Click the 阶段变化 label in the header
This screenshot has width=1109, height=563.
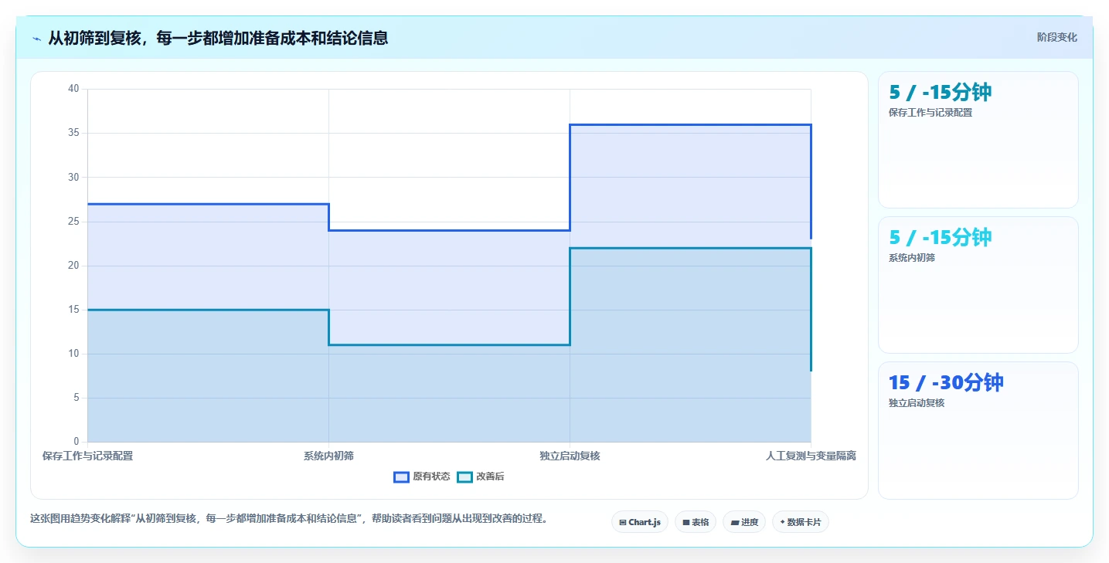1056,38
